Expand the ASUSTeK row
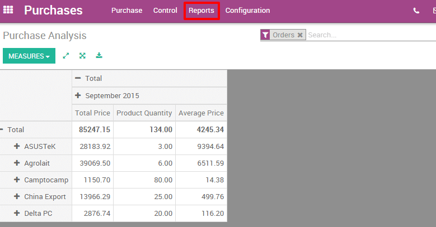436x227 pixels. point(17,146)
